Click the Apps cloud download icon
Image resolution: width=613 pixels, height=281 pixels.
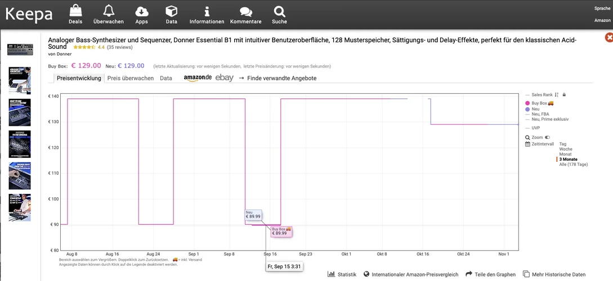coord(142,11)
